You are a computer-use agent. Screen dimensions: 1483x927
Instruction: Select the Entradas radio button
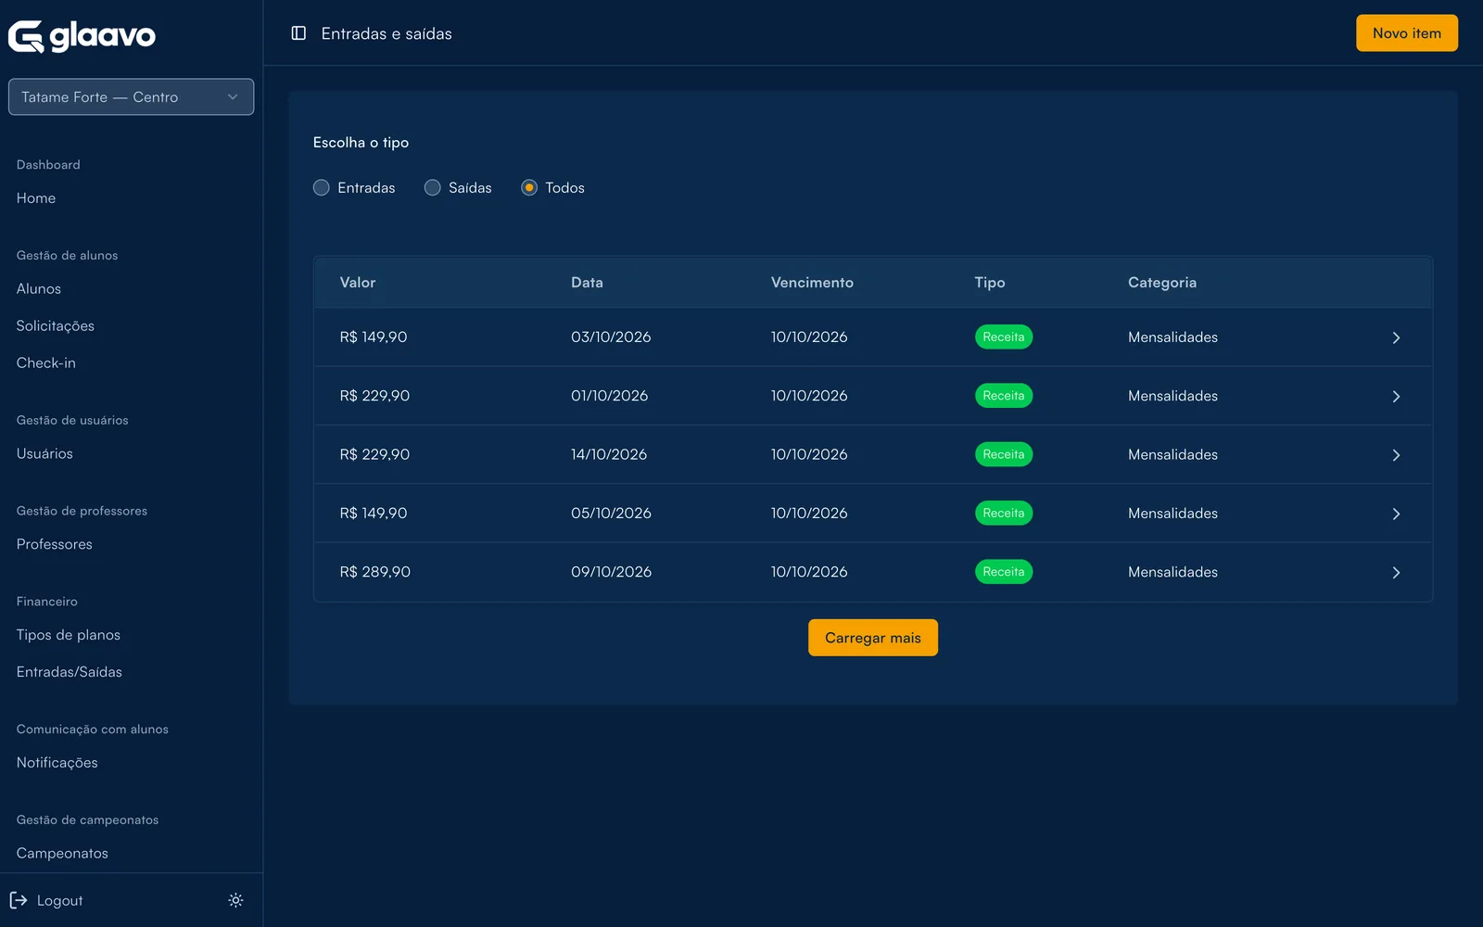[322, 187]
